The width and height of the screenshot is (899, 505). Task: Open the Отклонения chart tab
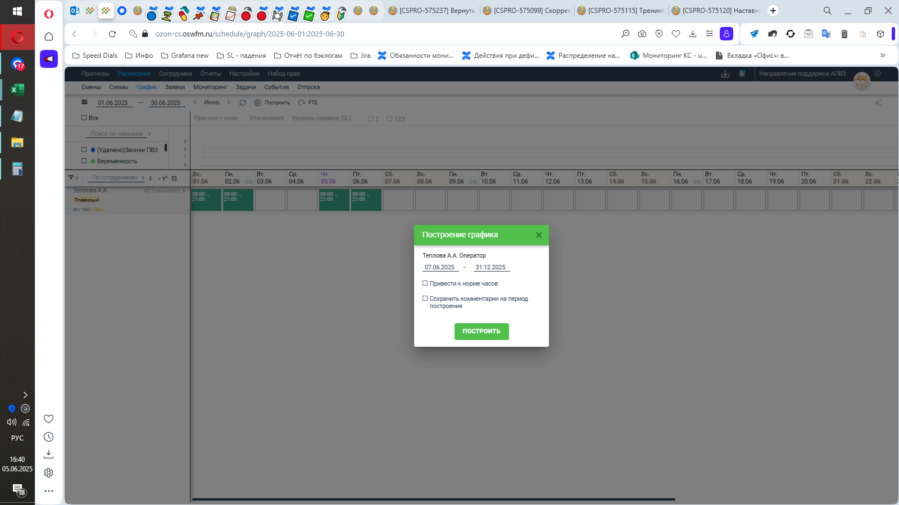266,118
